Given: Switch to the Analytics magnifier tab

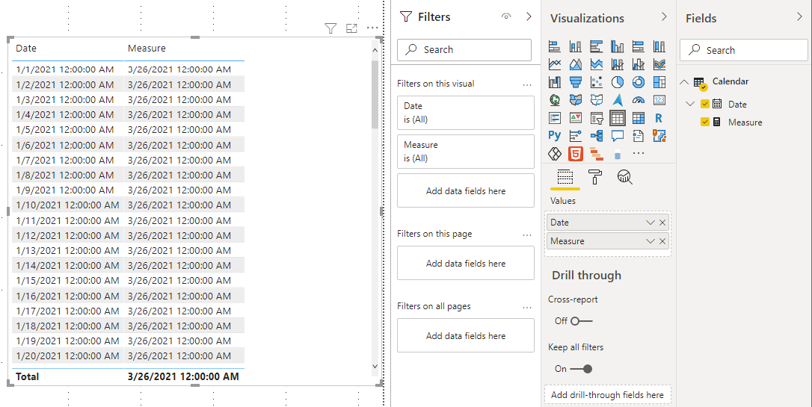Looking at the screenshot, I should (x=625, y=178).
